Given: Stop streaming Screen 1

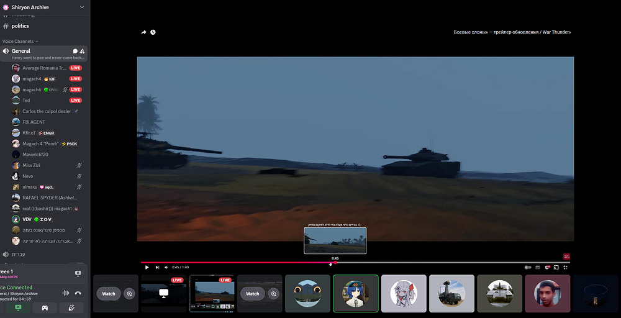Looking at the screenshot, I should pos(78,274).
